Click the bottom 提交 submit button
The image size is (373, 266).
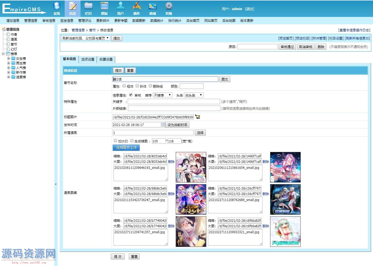click(118, 256)
